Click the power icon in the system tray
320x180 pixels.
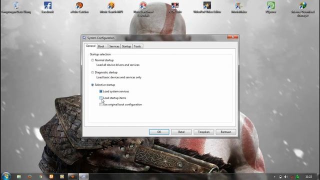(280, 176)
